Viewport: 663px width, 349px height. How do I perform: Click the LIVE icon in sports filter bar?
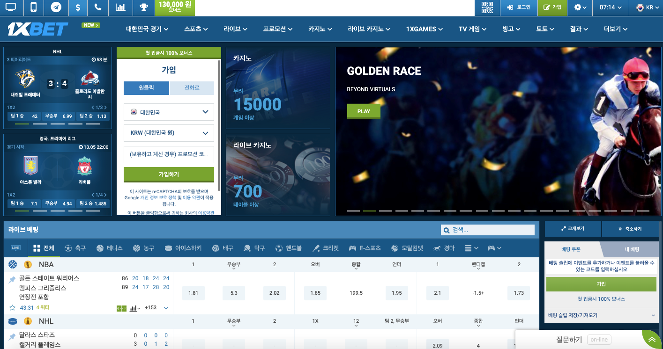point(15,248)
